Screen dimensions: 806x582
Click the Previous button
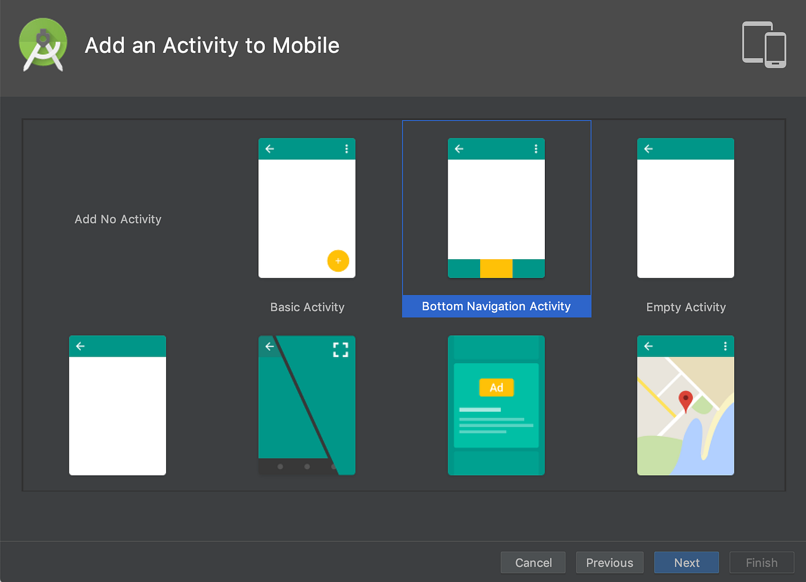click(610, 562)
